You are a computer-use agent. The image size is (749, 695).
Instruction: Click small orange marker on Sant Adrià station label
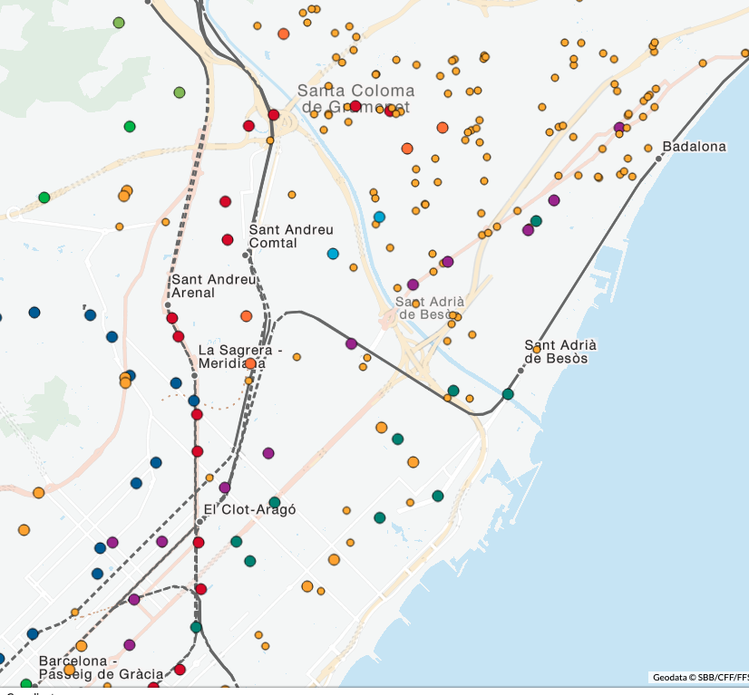pyautogui.click(x=537, y=350)
